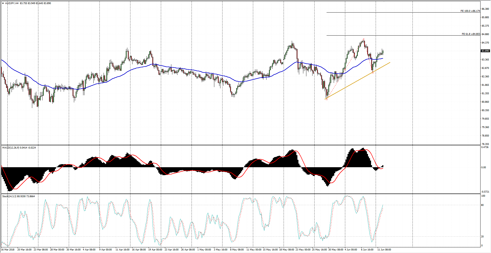Click the AUDJPY,H4 symbol title text
This screenshot has height=253, width=491.
click(12, 3)
